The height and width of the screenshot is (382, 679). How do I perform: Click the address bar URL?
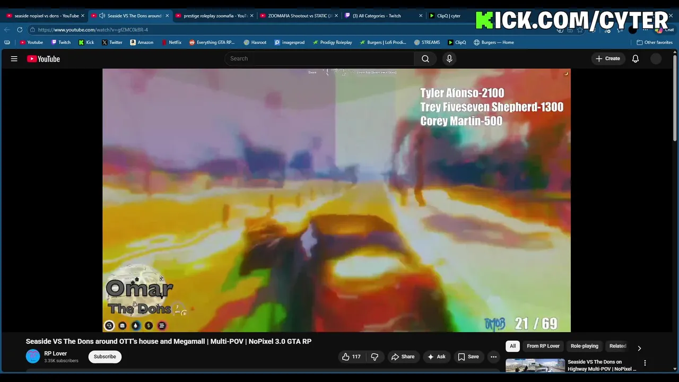[93, 30]
